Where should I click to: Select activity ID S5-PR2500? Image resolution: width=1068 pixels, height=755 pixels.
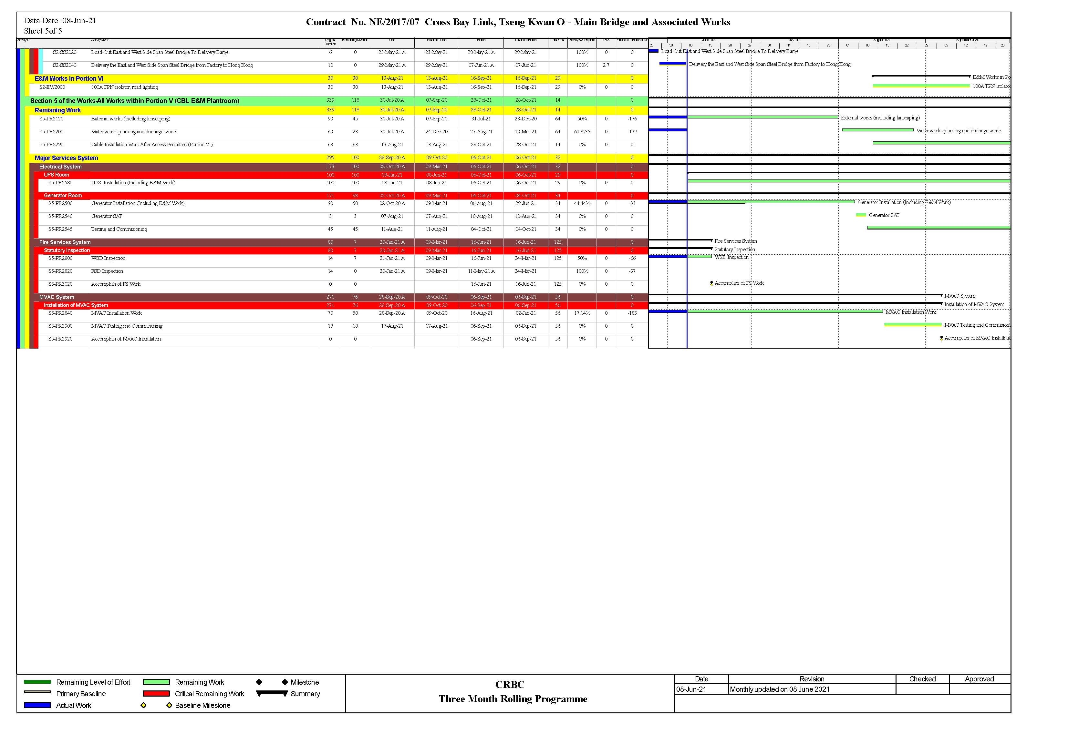60,204
